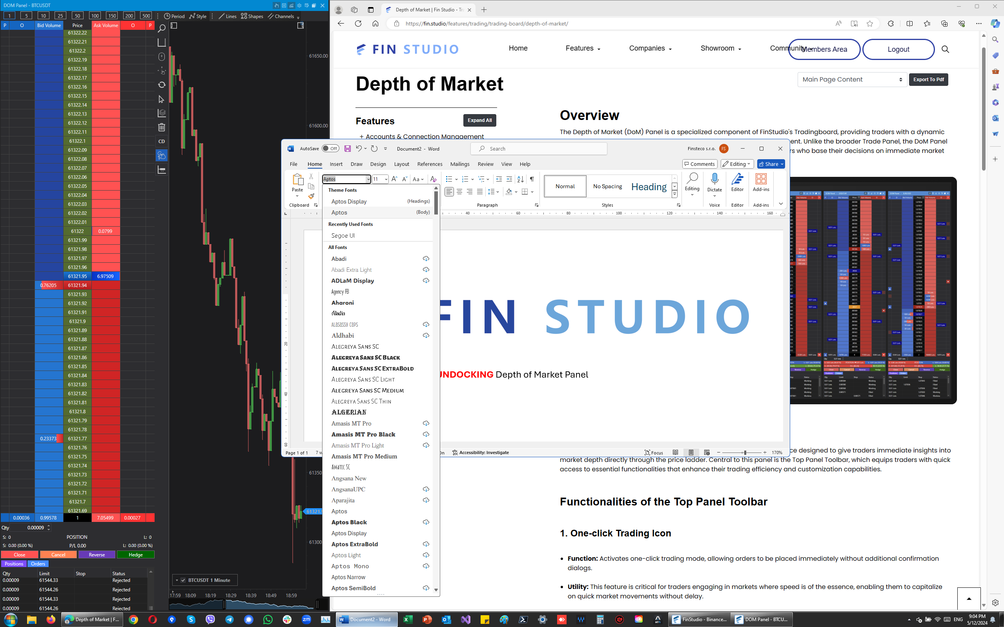Switch to the Orders tab in DOM panel

38,564
